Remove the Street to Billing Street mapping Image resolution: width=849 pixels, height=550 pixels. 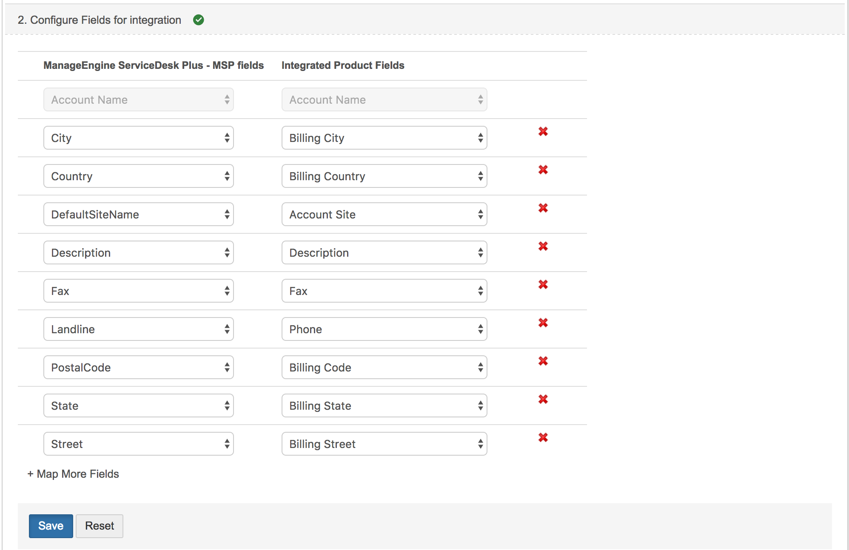coord(543,438)
